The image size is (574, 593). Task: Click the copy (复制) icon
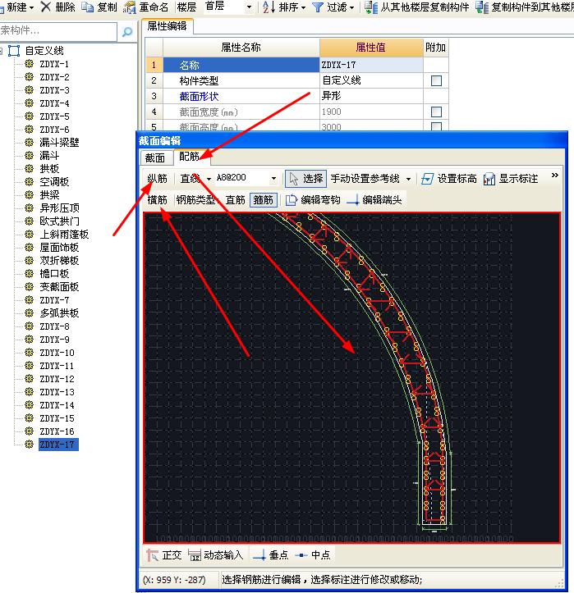pos(88,7)
